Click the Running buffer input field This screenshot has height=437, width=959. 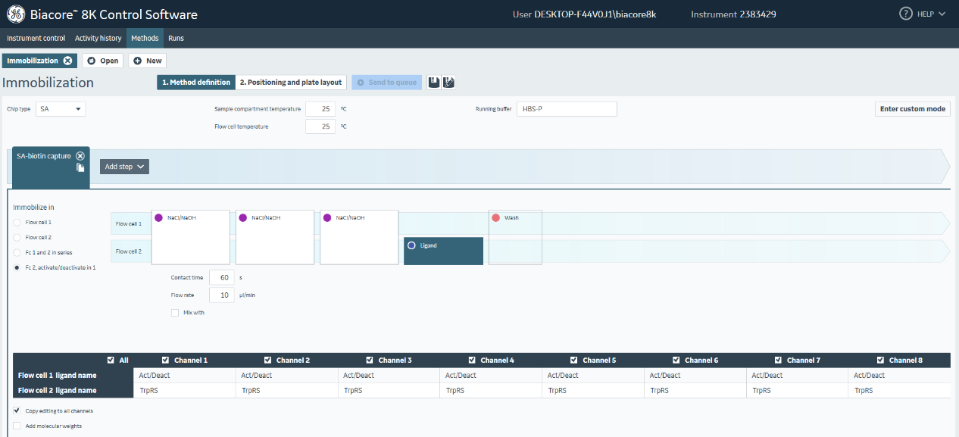567,109
